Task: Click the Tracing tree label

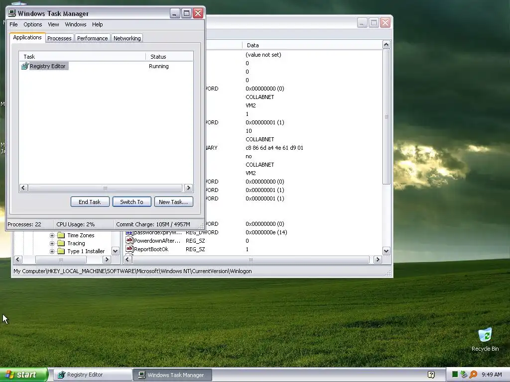Action: coord(76,243)
